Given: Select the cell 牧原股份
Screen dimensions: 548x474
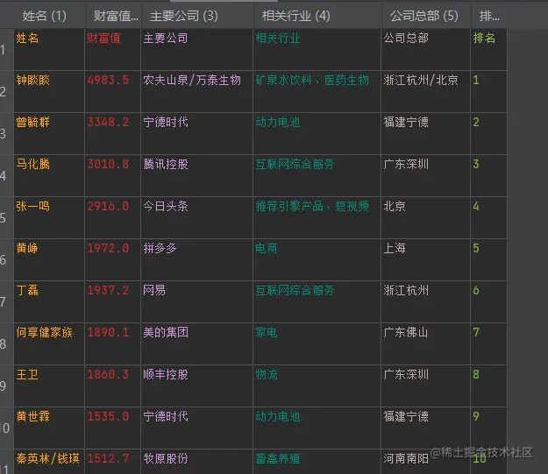Looking at the screenshot, I should [x=196, y=462].
